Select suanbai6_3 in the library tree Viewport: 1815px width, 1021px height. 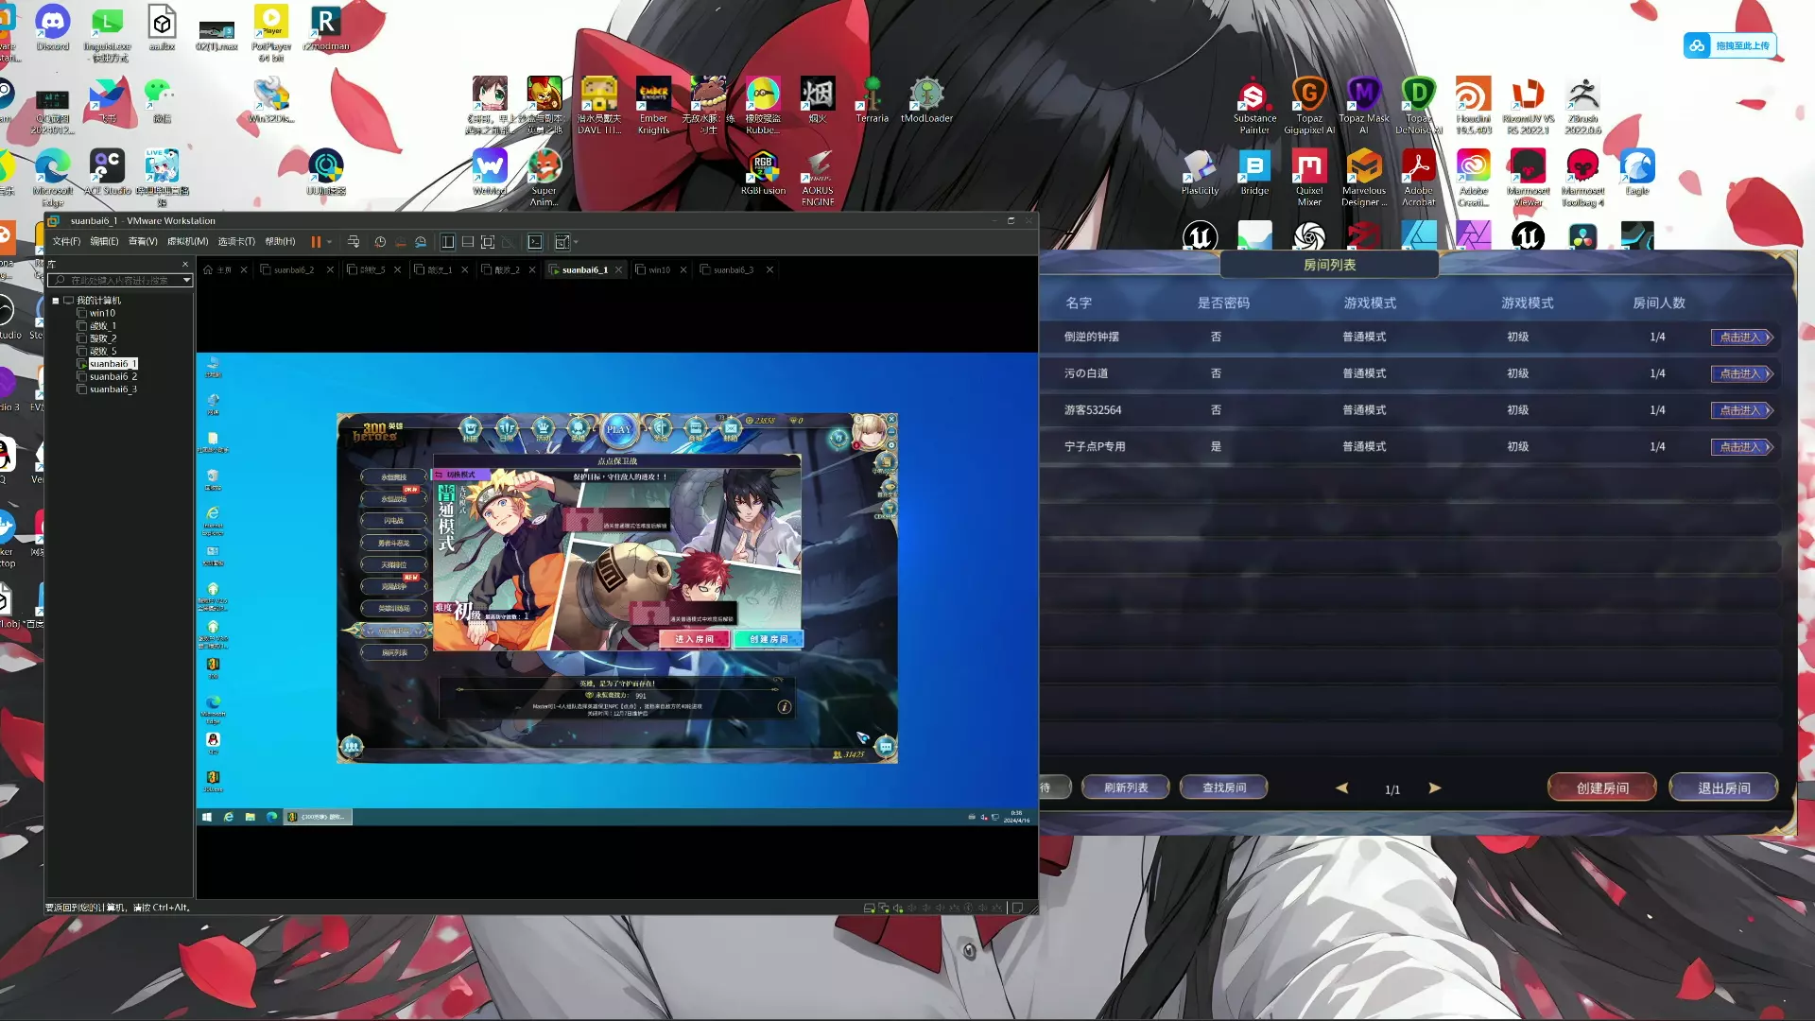pyautogui.click(x=113, y=389)
